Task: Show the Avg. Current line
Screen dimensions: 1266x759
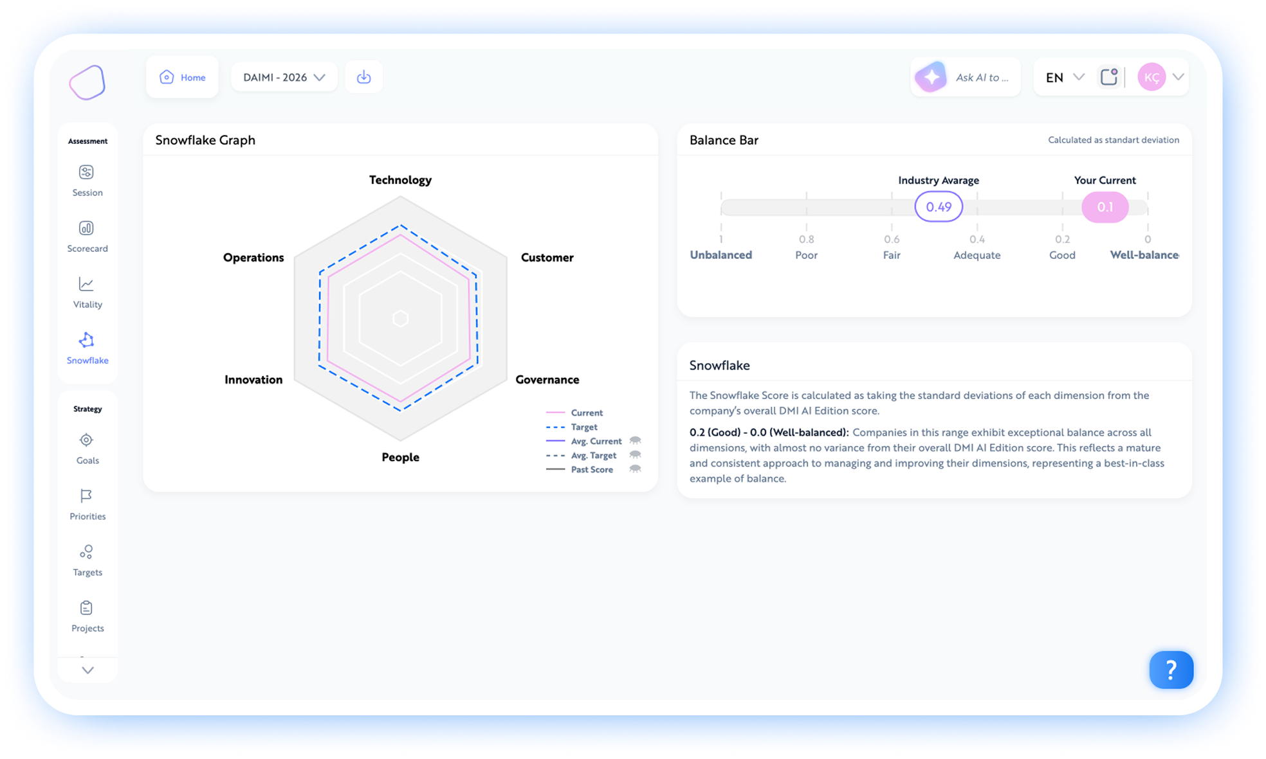Action: click(x=635, y=441)
